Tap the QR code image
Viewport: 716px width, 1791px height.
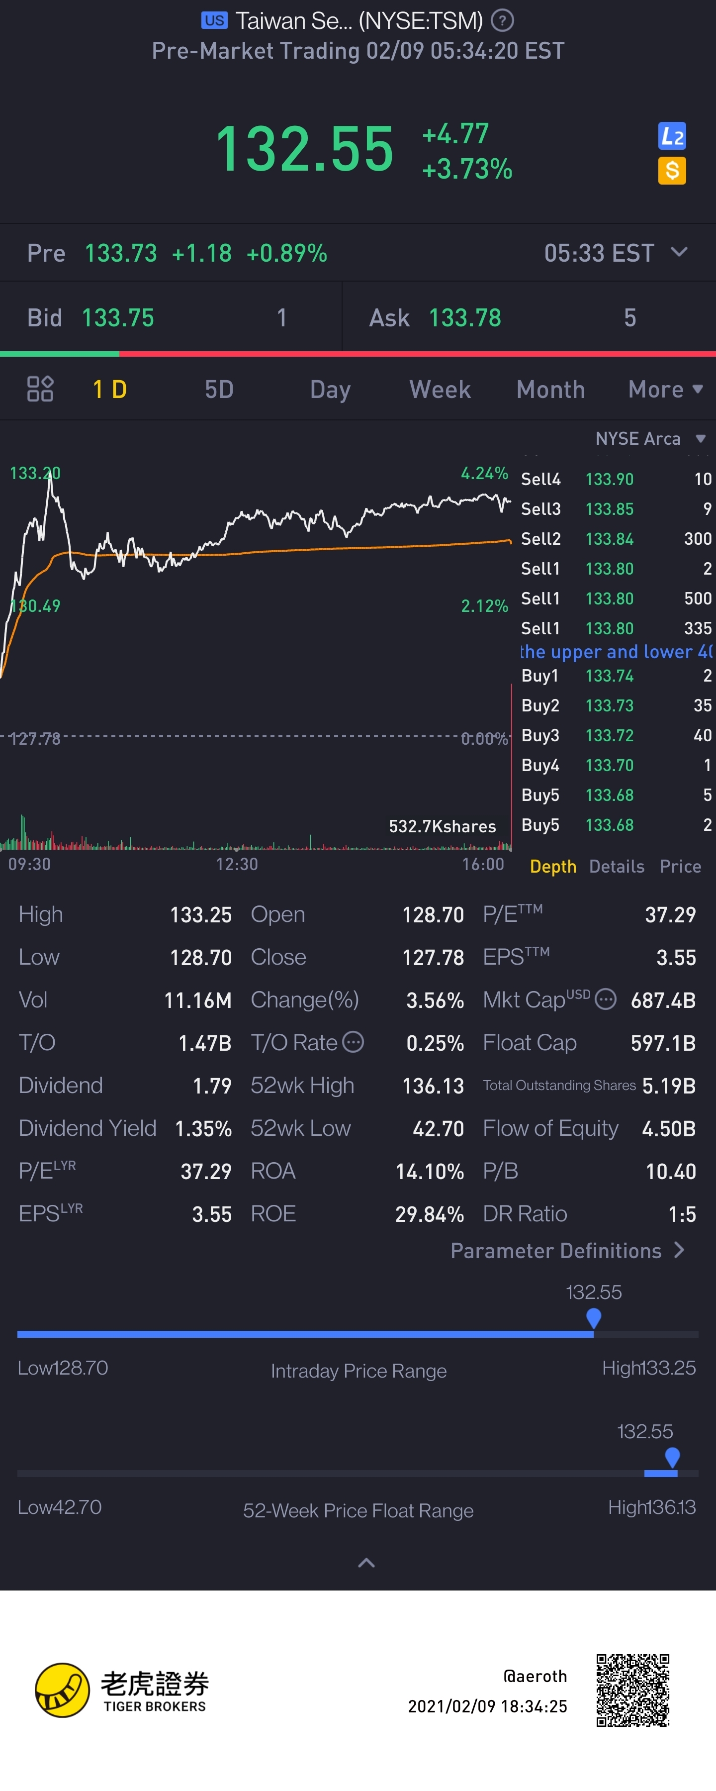coord(632,1690)
